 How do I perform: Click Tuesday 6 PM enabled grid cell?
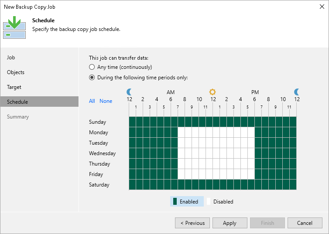pyautogui.click(x=258, y=143)
